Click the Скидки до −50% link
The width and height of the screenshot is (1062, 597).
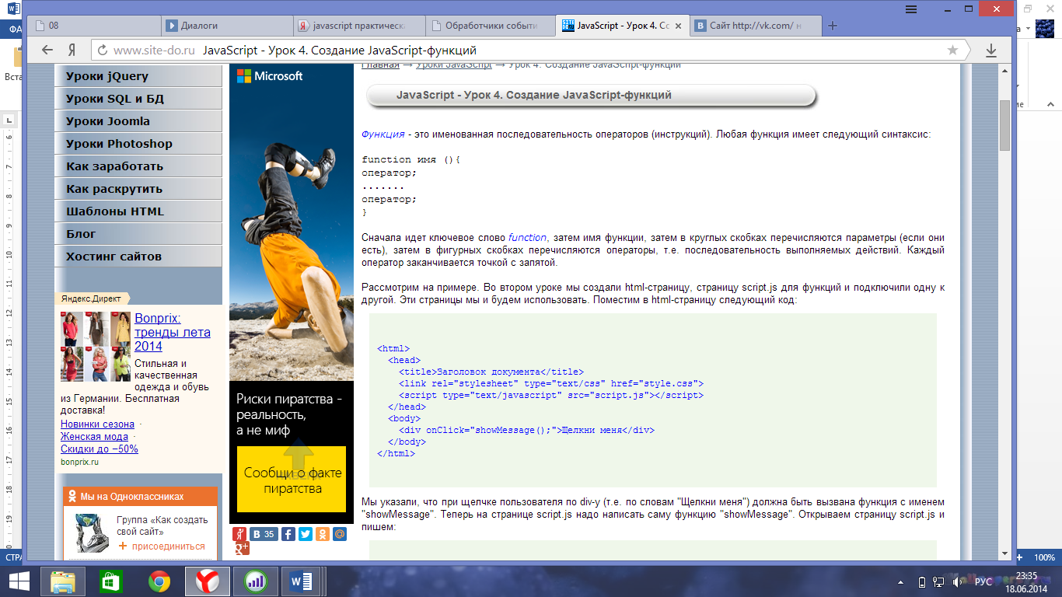point(100,449)
